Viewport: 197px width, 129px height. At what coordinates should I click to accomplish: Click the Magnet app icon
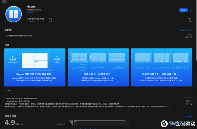(14, 14)
